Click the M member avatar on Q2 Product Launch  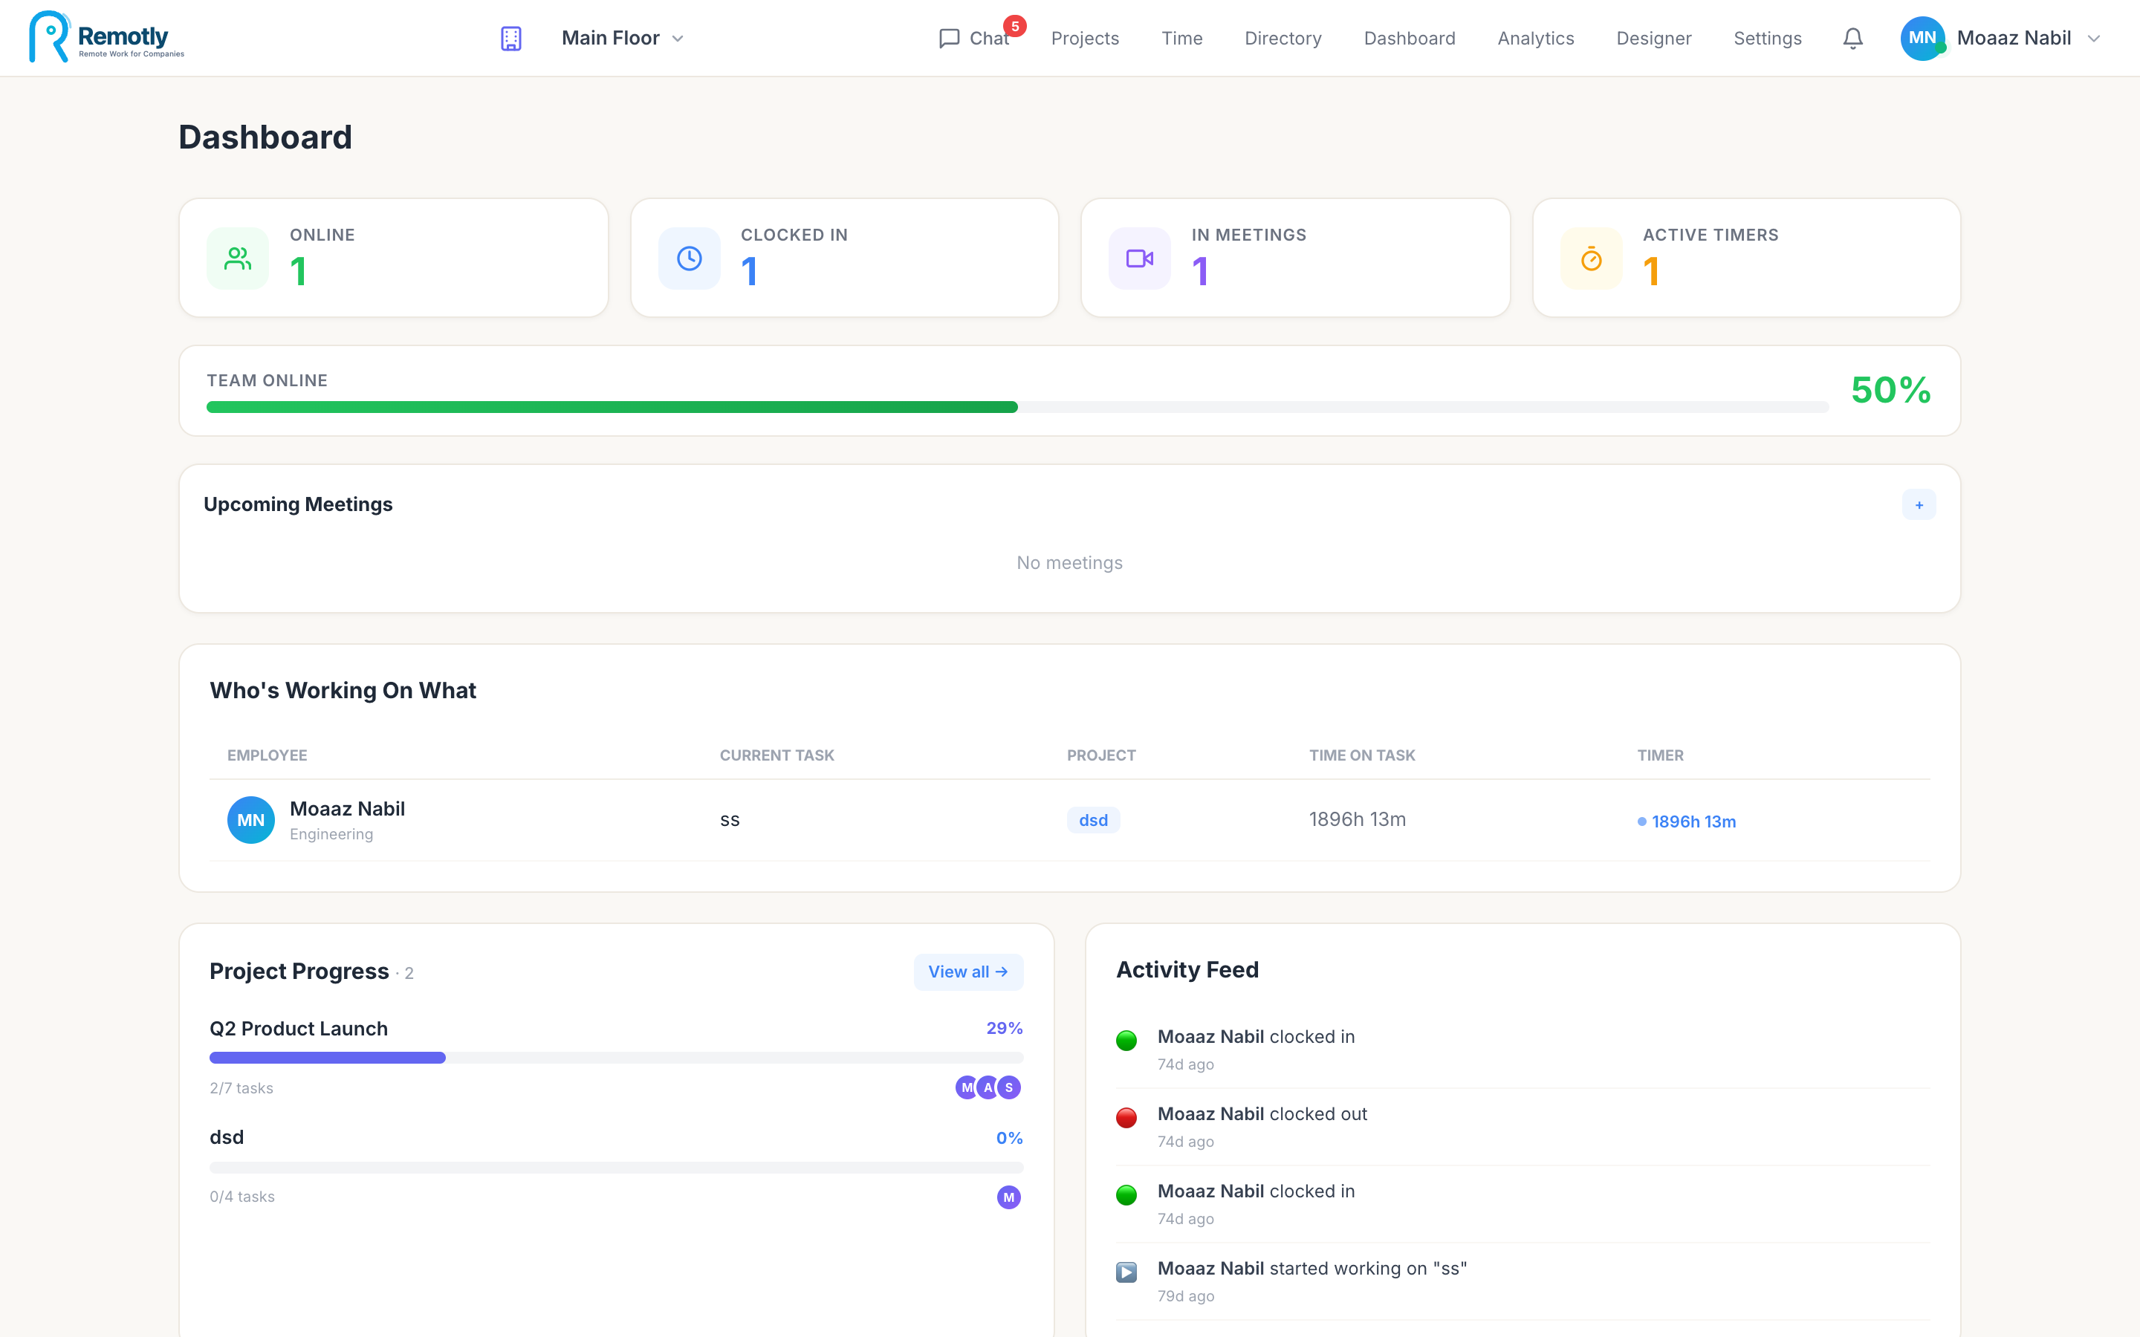[x=966, y=1087]
